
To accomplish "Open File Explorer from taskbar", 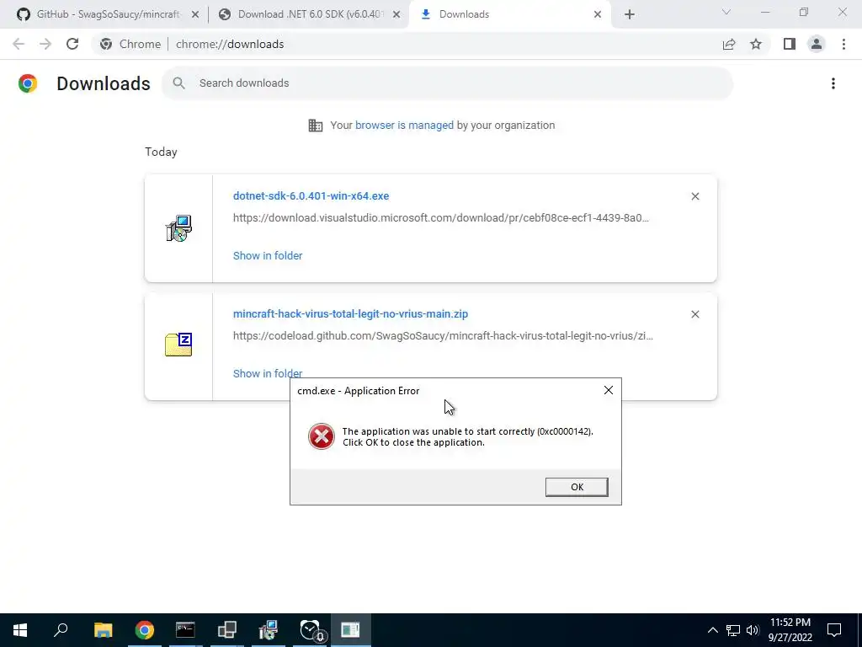I will pos(103,630).
